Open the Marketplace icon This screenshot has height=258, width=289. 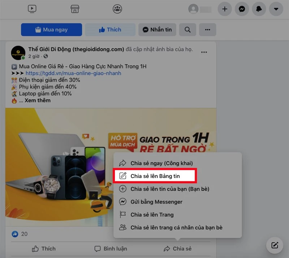pyautogui.click(x=75, y=9)
